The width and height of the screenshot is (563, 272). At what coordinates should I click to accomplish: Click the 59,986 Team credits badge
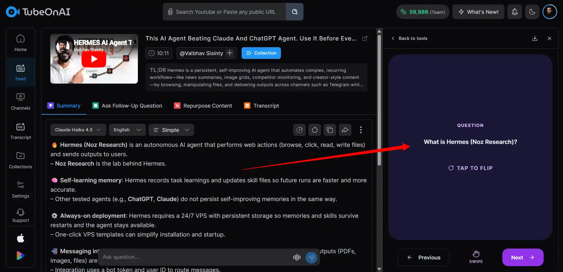coord(423,12)
